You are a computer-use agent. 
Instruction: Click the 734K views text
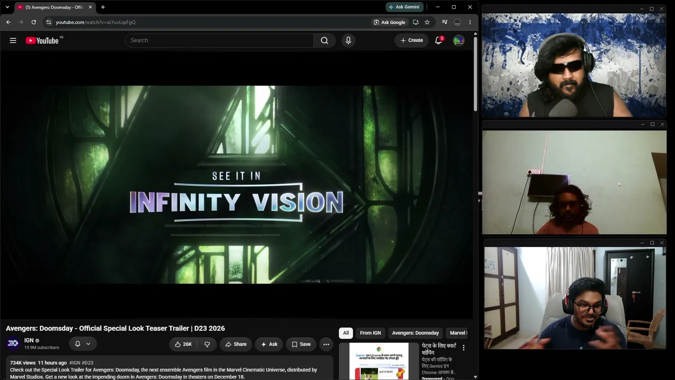coord(23,363)
